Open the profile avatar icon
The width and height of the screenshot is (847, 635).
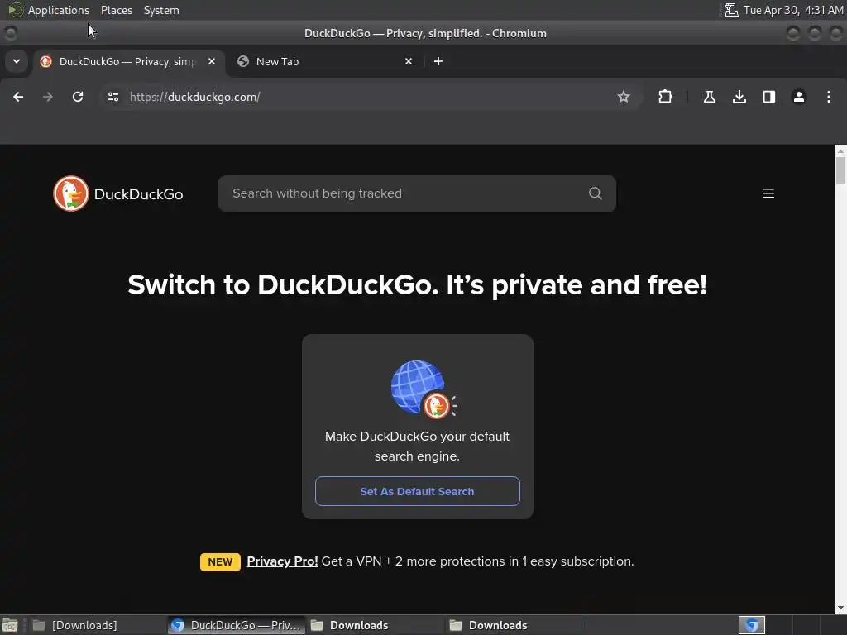[x=798, y=97]
